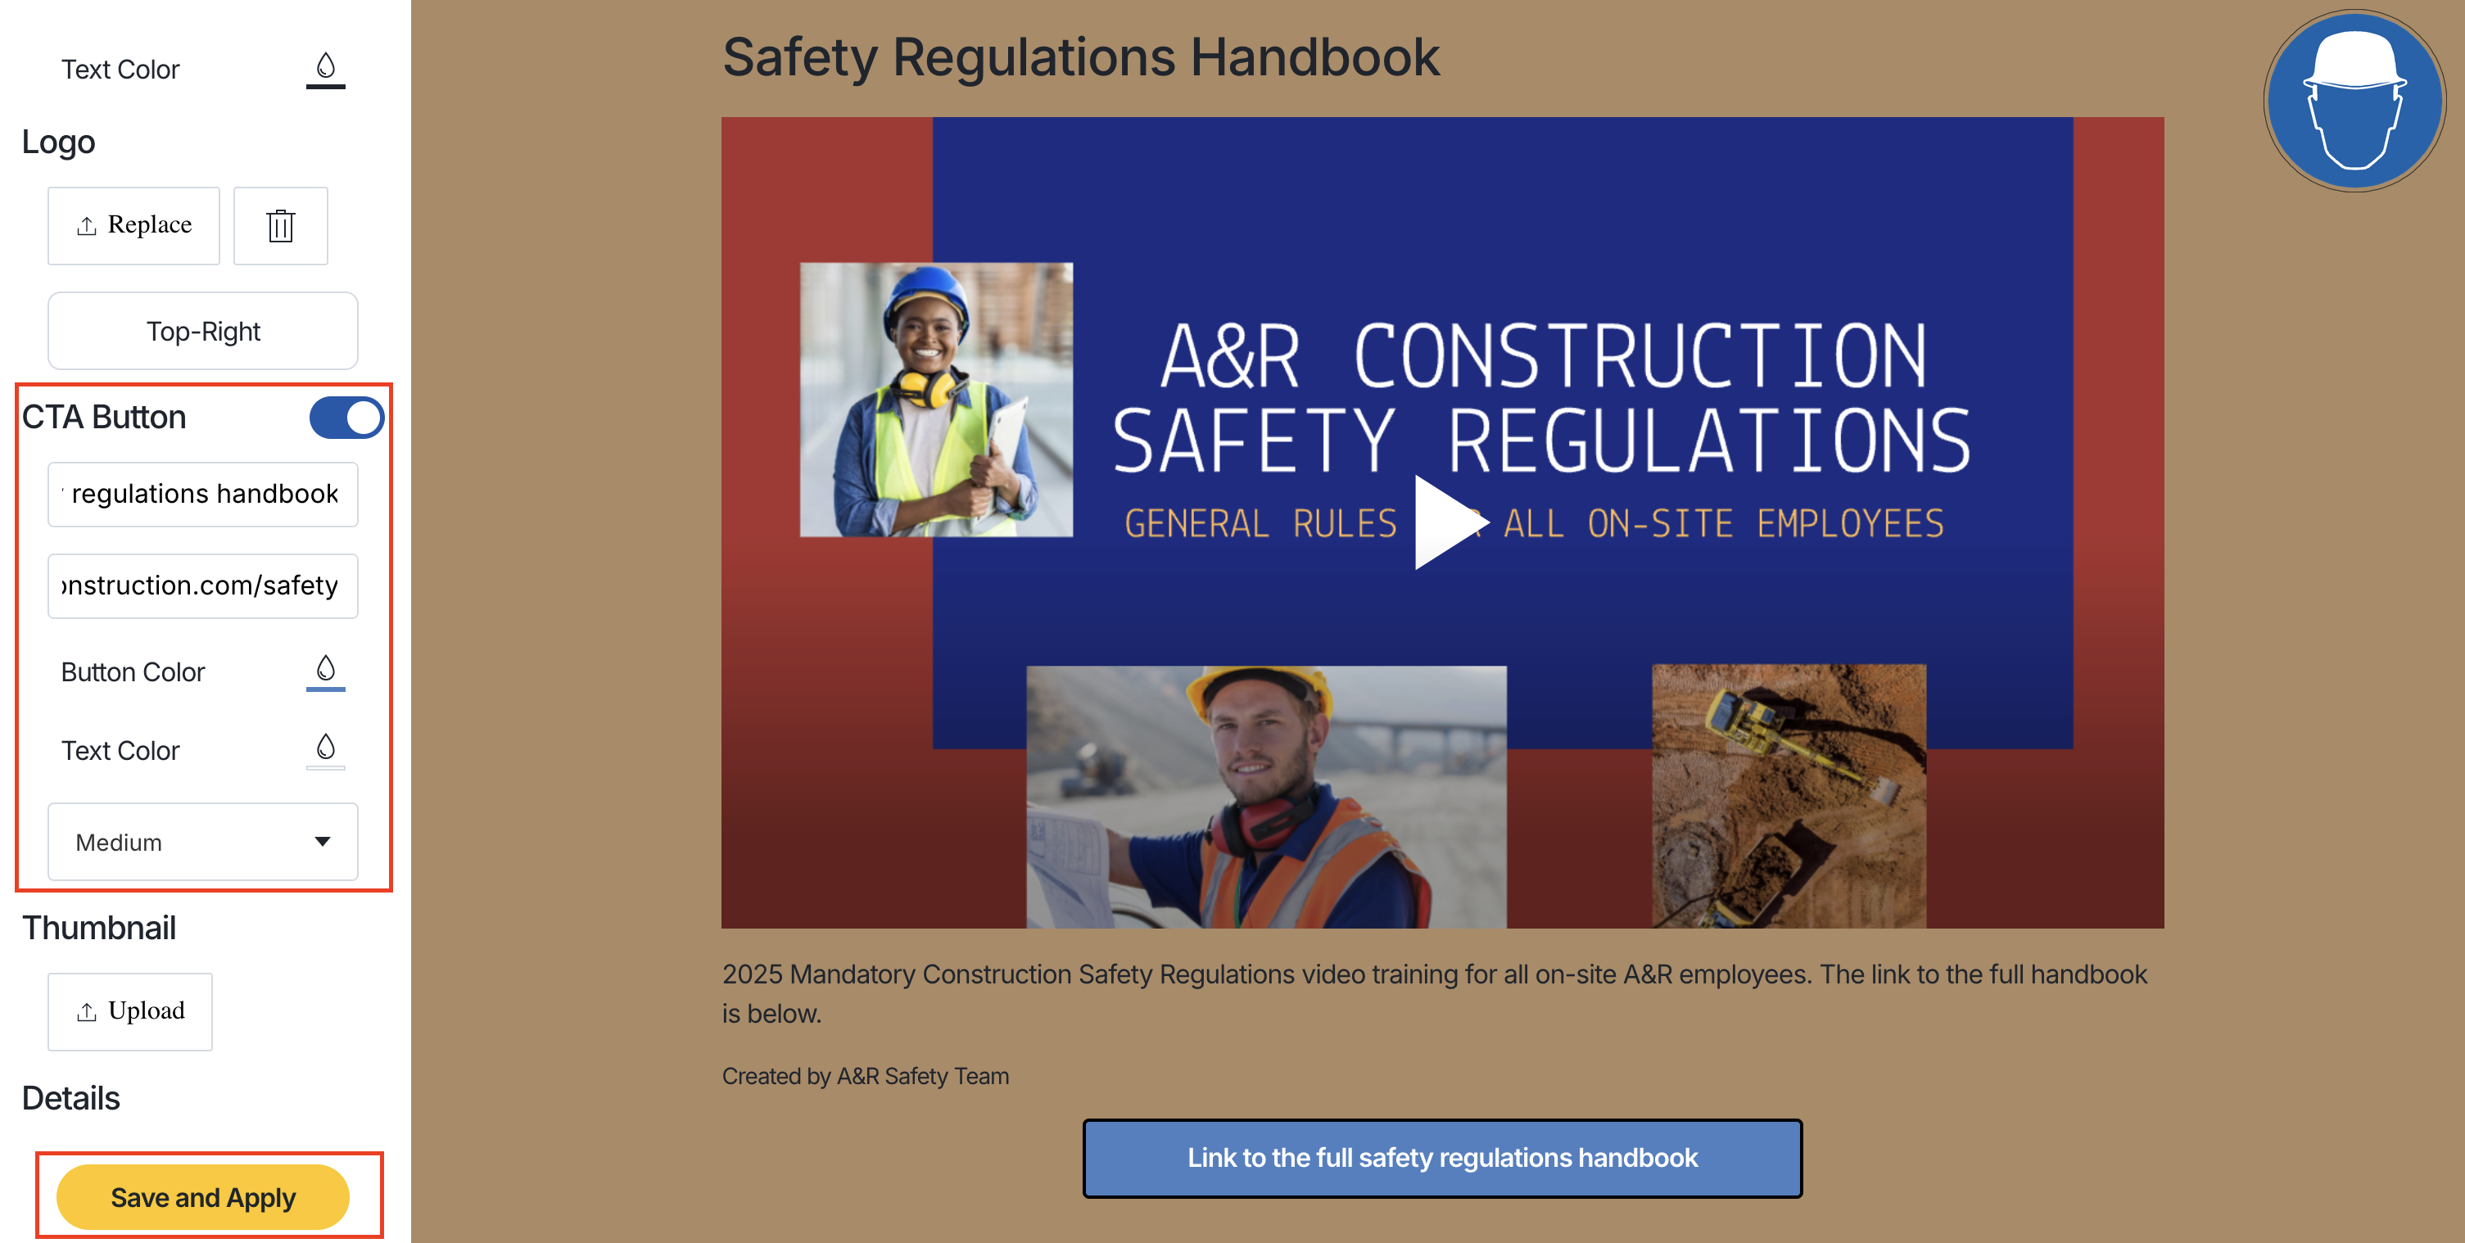Click the Replace logo upload button
2465x1243 pixels.
click(134, 226)
